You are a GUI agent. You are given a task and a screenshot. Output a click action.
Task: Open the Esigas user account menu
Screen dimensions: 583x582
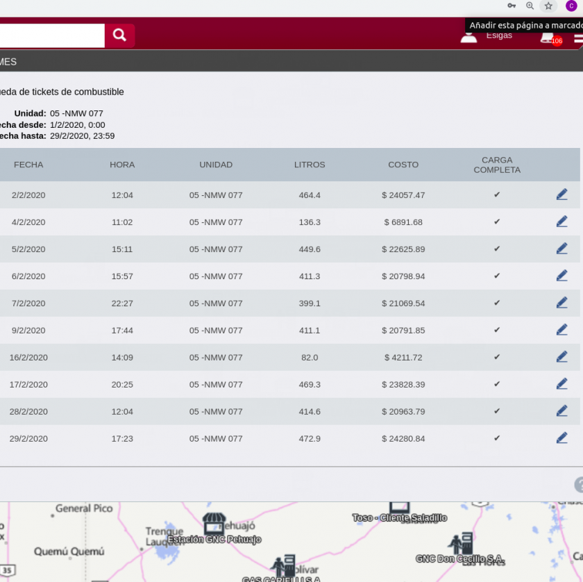pyautogui.click(x=470, y=35)
